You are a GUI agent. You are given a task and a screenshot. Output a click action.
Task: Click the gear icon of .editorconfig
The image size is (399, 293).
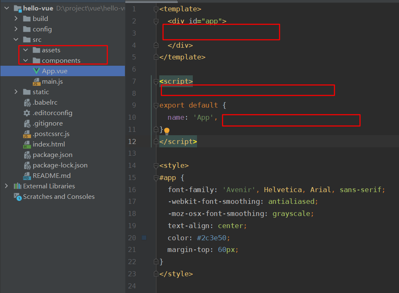pyautogui.click(x=27, y=113)
